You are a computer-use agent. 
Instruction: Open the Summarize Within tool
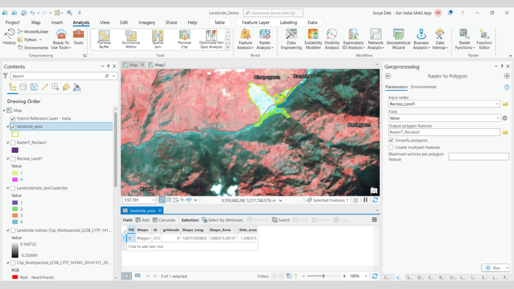131,39
